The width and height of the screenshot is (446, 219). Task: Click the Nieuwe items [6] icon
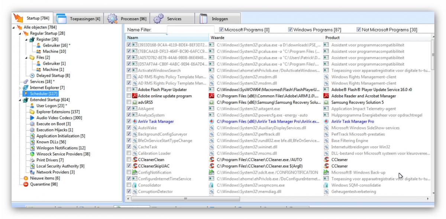point(26,178)
